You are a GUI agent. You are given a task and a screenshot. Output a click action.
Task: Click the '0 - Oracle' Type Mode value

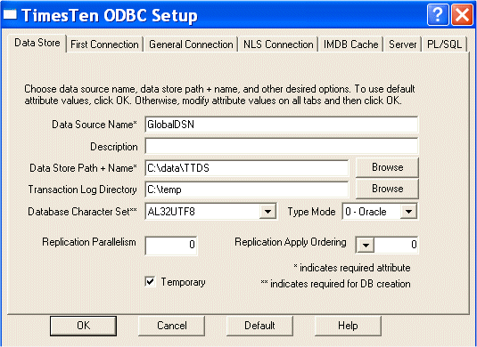click(366, 212)
